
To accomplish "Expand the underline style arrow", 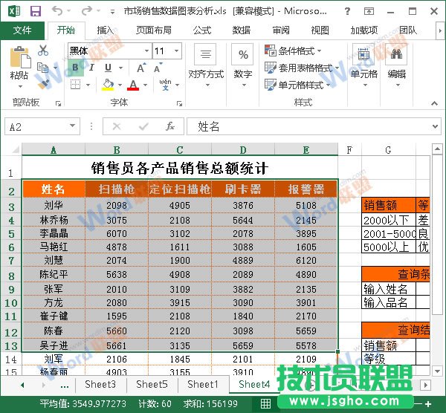I will click(121, 68).
